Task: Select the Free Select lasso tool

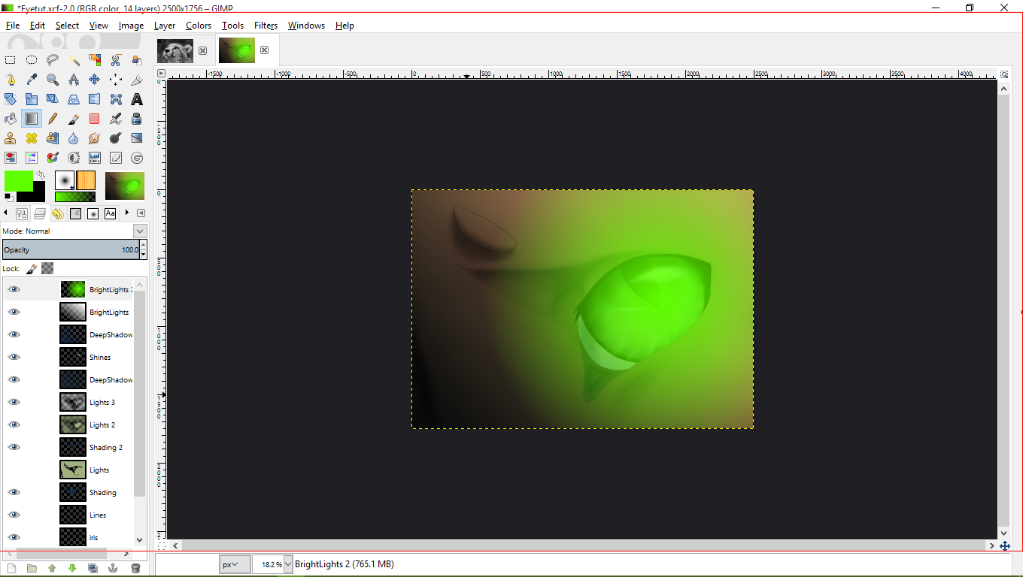Action: click(x=53, y=60)
